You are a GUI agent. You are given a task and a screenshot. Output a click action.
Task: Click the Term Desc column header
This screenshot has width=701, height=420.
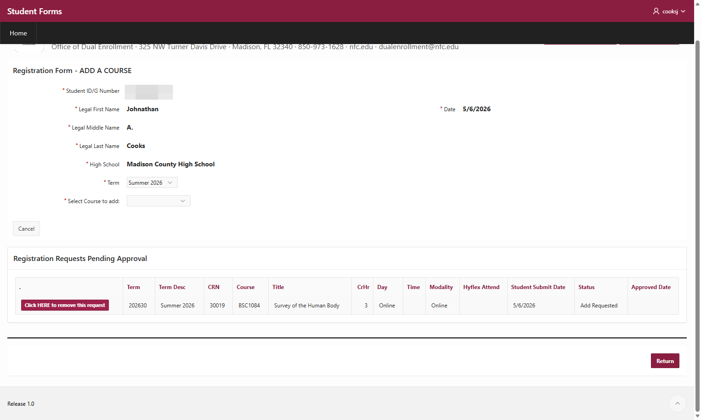172,287
